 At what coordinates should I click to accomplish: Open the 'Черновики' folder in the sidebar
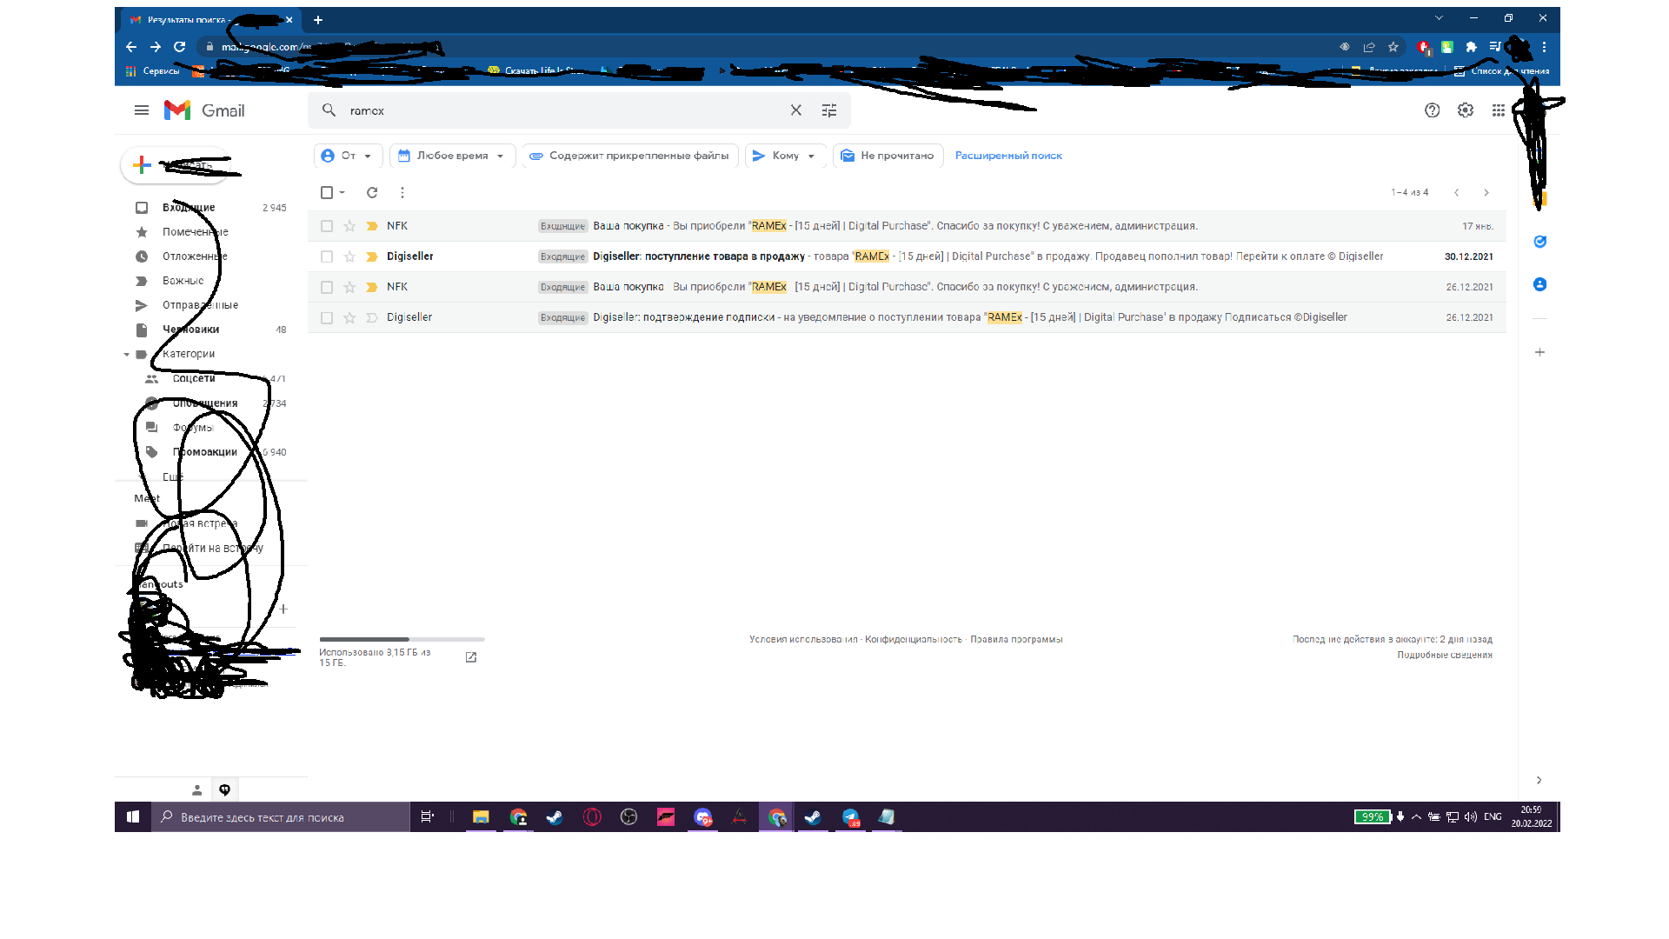tap(191, 330)
